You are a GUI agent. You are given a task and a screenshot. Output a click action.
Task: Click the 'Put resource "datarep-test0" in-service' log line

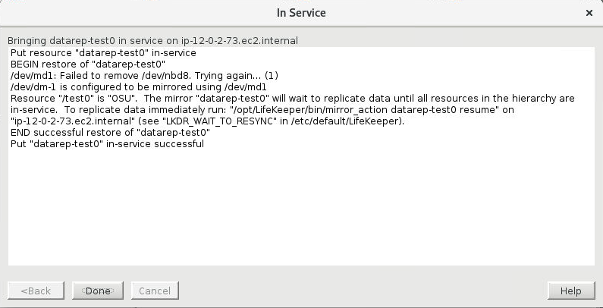(x=103, y=53)
